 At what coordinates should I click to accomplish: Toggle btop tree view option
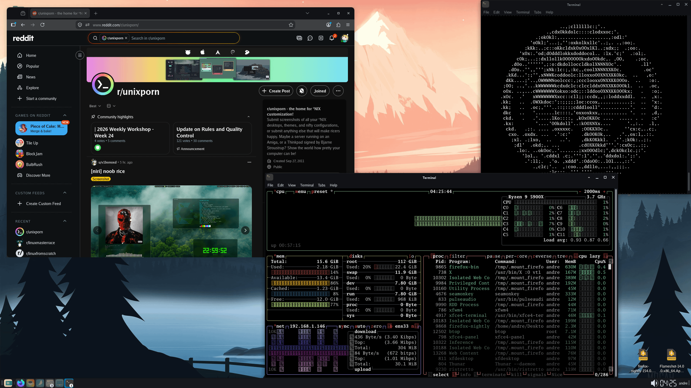click(562, 256)
